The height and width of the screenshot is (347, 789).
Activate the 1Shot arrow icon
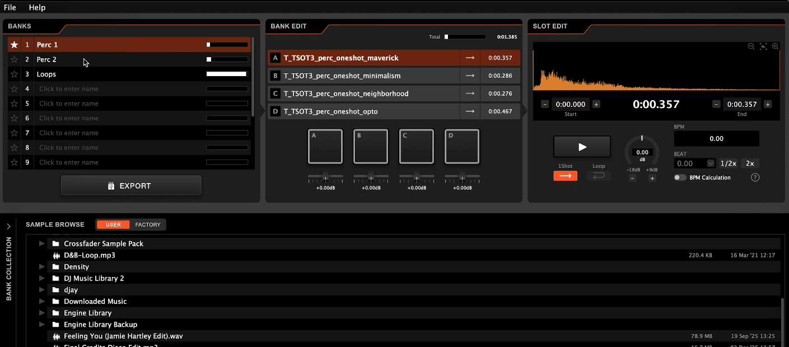(565, 176)
